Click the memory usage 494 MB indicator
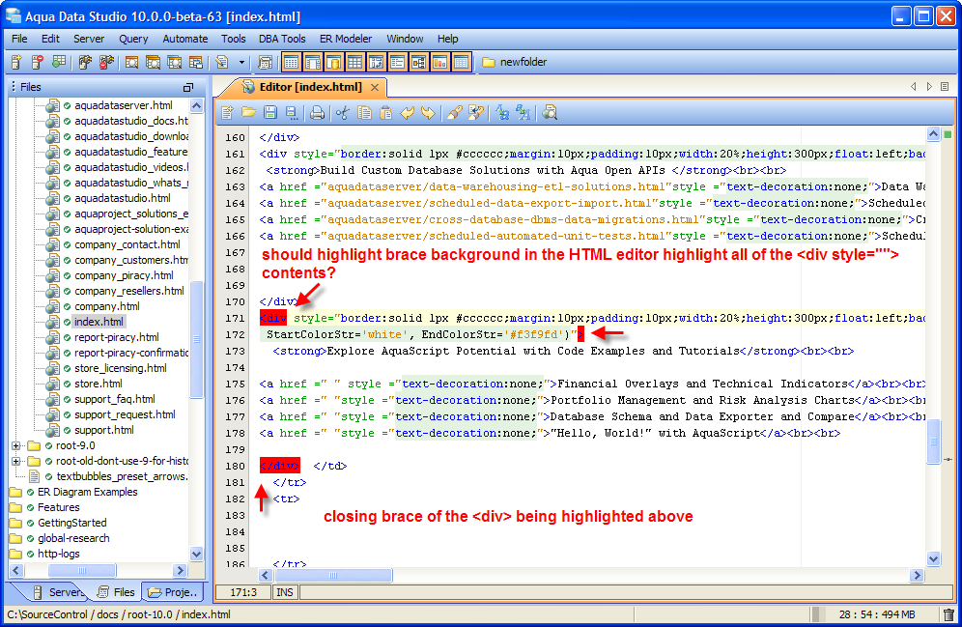This screenshot has width=962, height=627. point(877,614)
